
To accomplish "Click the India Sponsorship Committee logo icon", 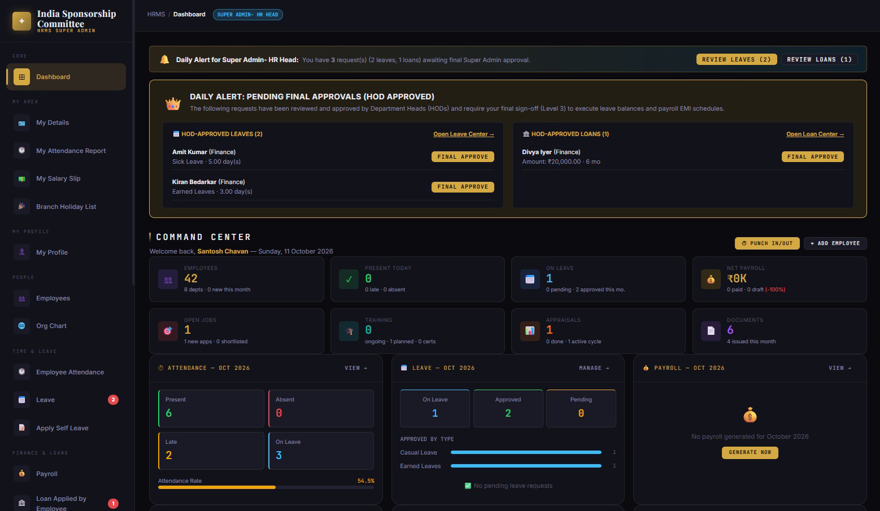I will click(21, 21).
